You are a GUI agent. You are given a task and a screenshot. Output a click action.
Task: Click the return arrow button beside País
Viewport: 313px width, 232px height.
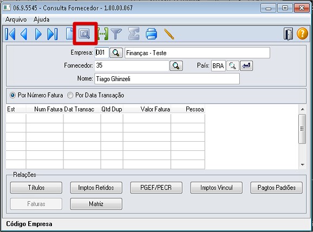pos(246,65)
